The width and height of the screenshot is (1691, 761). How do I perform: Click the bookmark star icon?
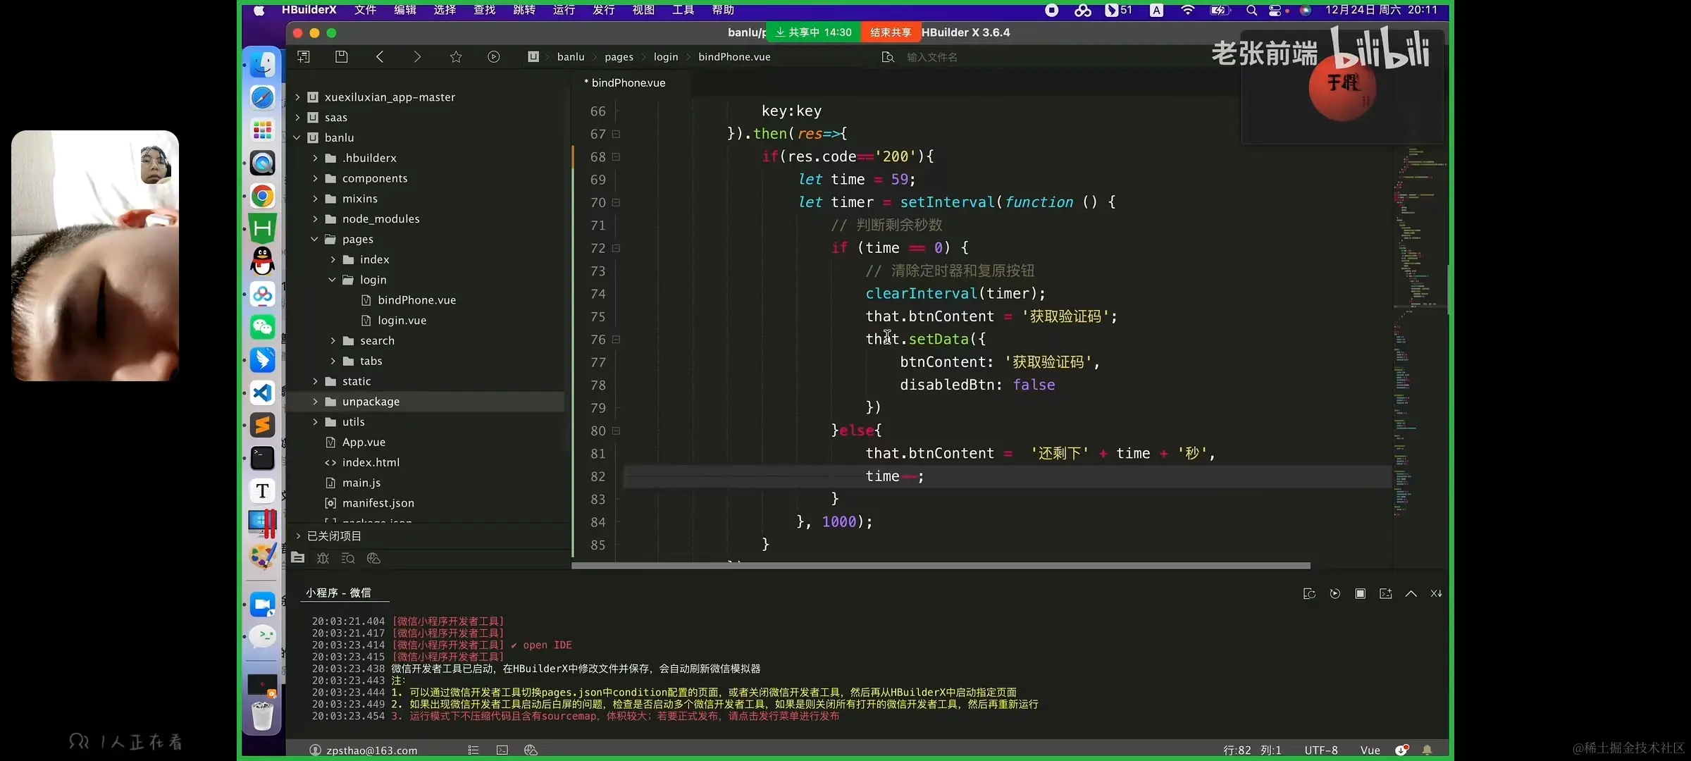coord(456,57)
